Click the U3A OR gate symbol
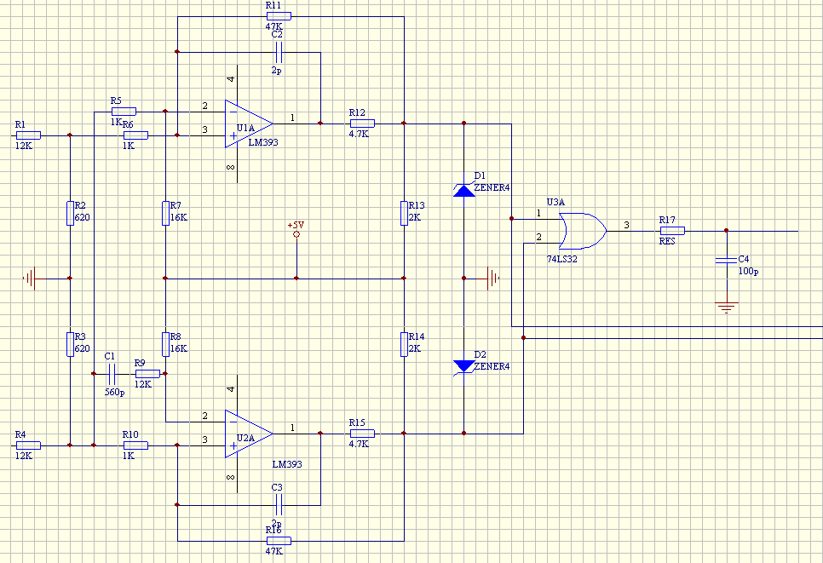 coord(583,231)
